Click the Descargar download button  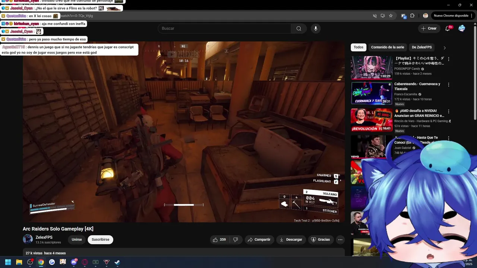tap(291, 240)
